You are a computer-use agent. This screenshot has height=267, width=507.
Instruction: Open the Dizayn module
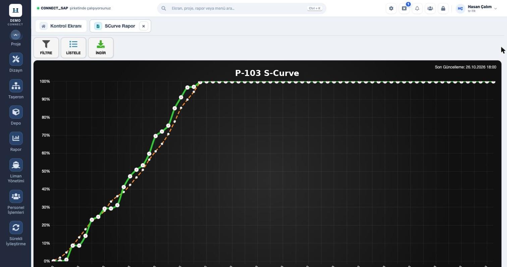point(16,63)
